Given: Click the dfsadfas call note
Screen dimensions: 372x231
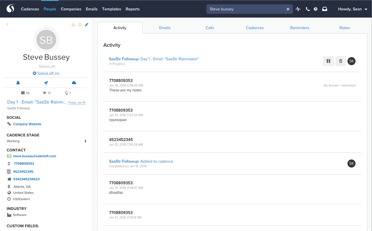Looking at the screenshot, I should 116,193.
